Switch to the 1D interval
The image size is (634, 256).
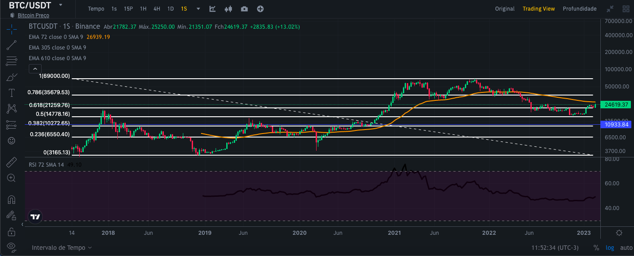coord(170,9)
